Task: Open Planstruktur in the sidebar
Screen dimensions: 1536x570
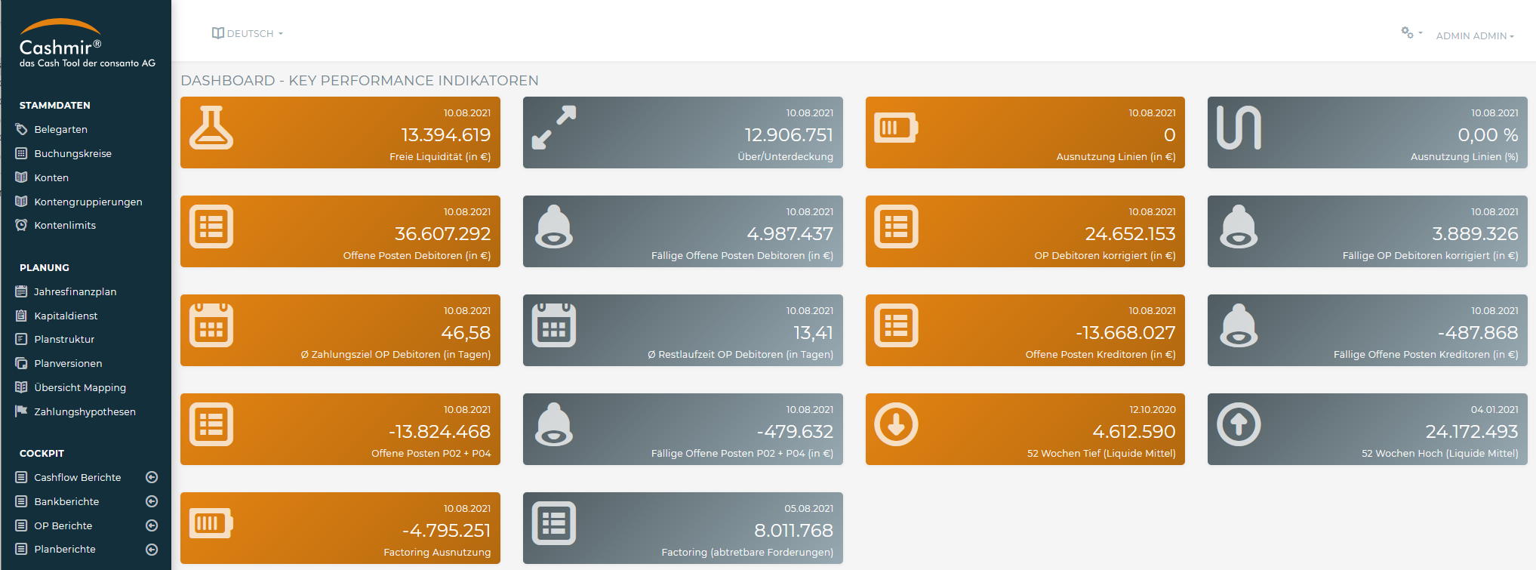Action: [x=64, y=339]
